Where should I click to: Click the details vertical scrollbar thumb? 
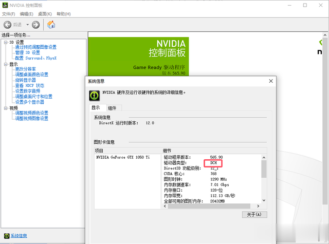point(264,169)
